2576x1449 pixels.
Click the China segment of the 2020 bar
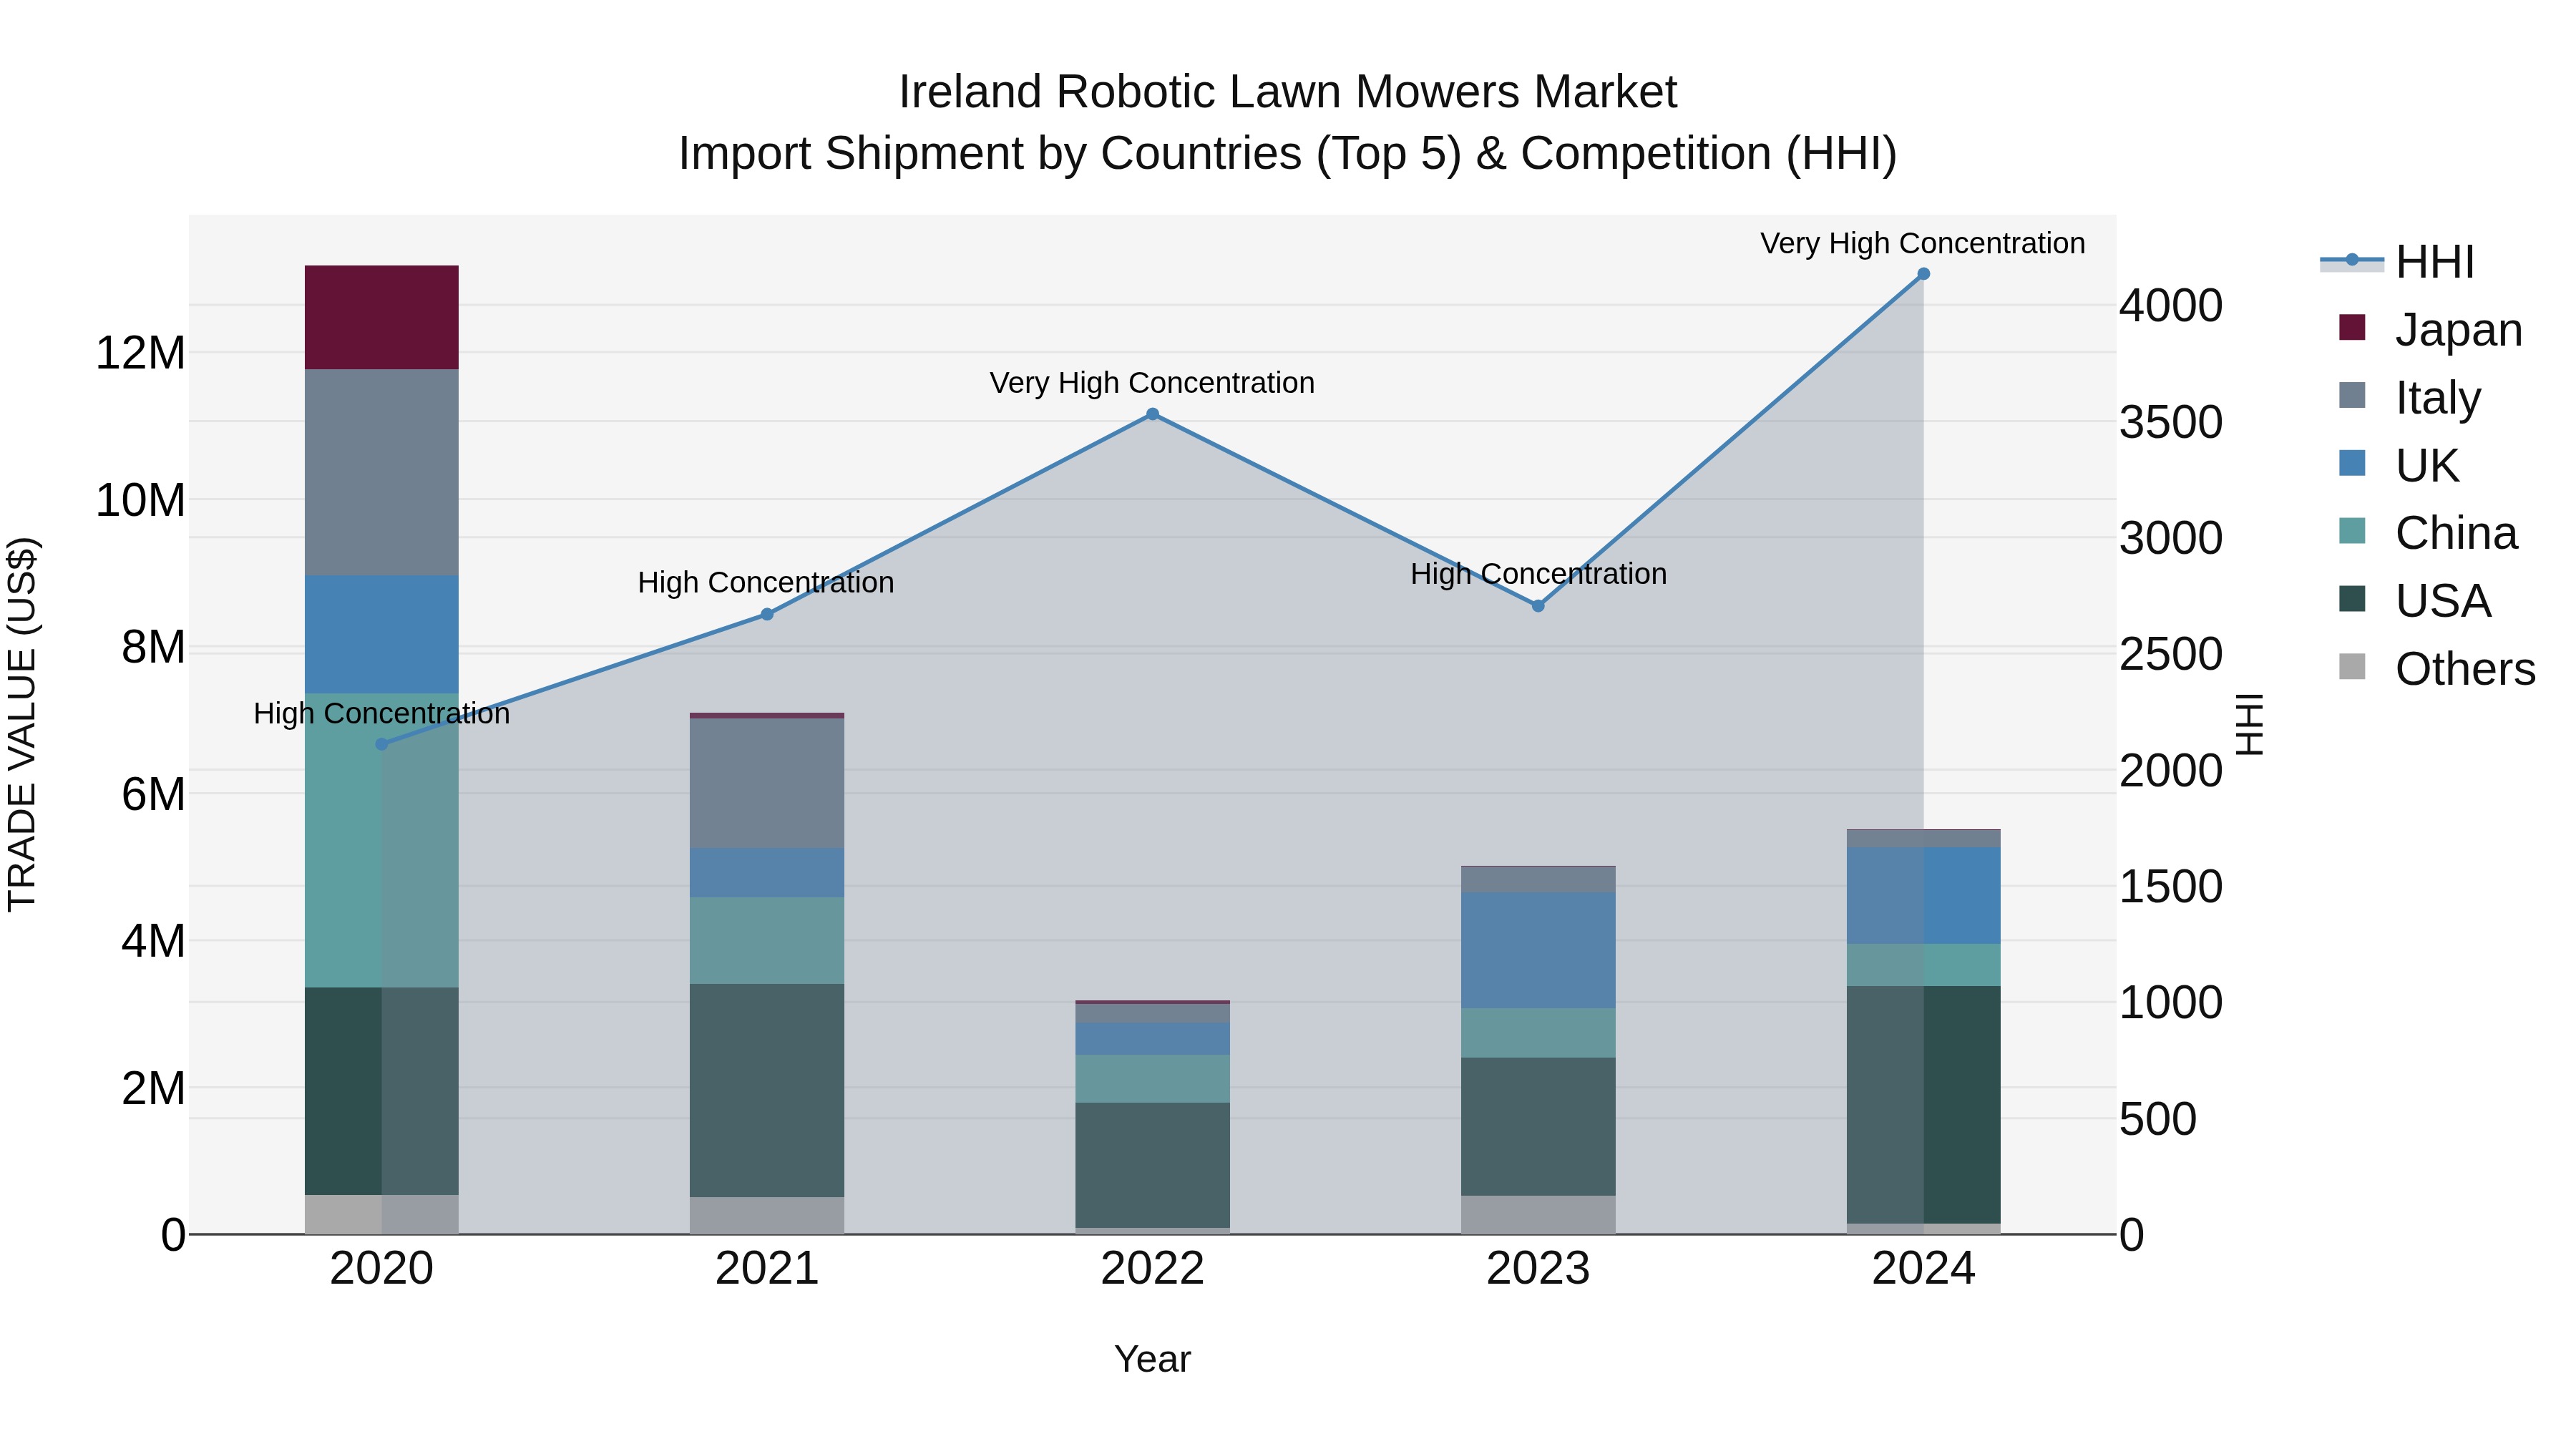tap(381, 841)
